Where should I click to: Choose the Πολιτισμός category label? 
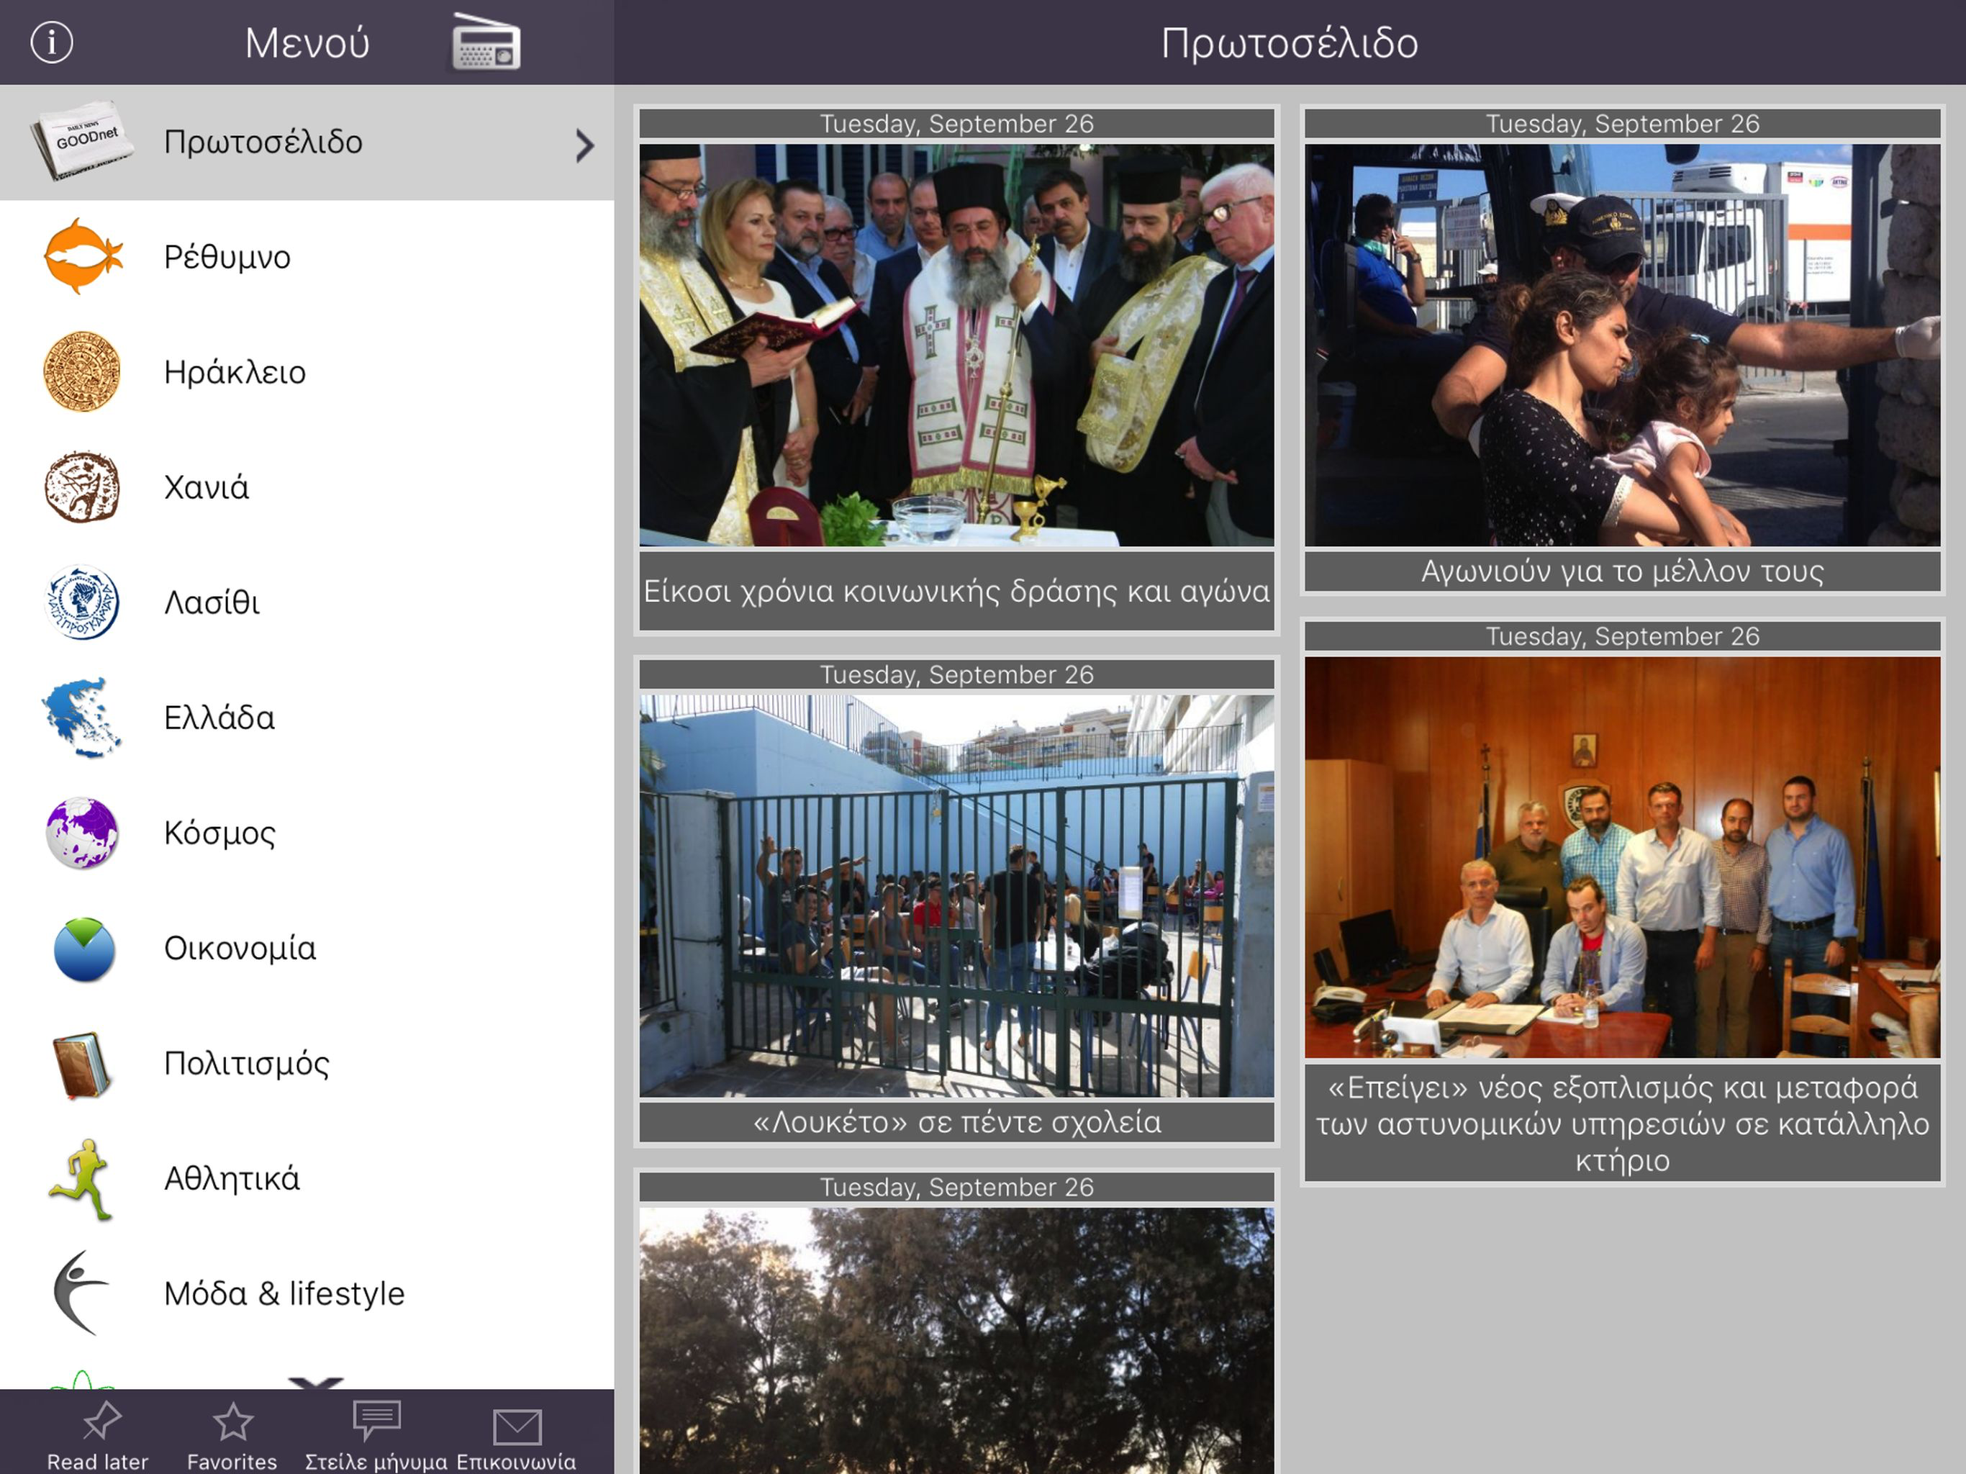[x=246, y=1063]
